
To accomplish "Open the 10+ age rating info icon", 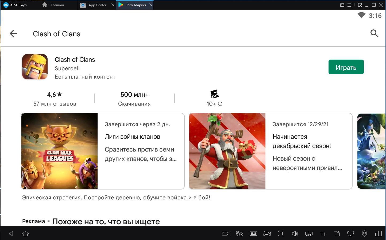I will point(220,104).
